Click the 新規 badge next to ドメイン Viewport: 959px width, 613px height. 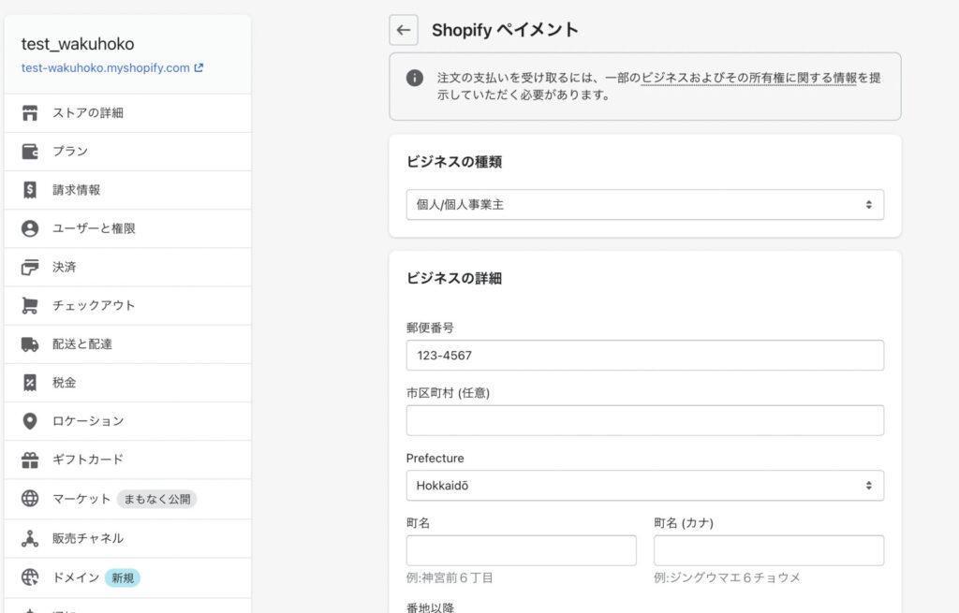123,578
